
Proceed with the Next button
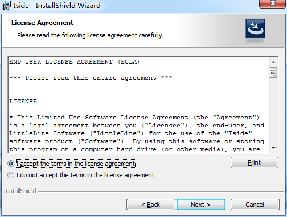click(x=201, y=205)
